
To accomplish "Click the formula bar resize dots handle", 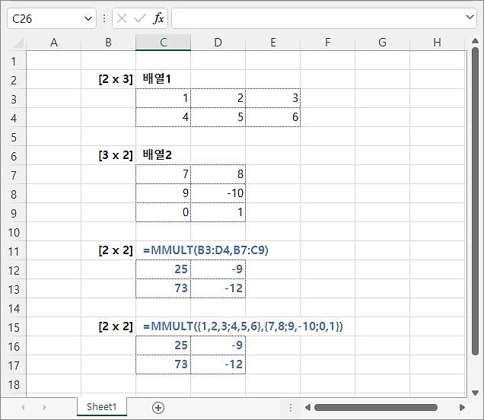I will tap(104, 18).
